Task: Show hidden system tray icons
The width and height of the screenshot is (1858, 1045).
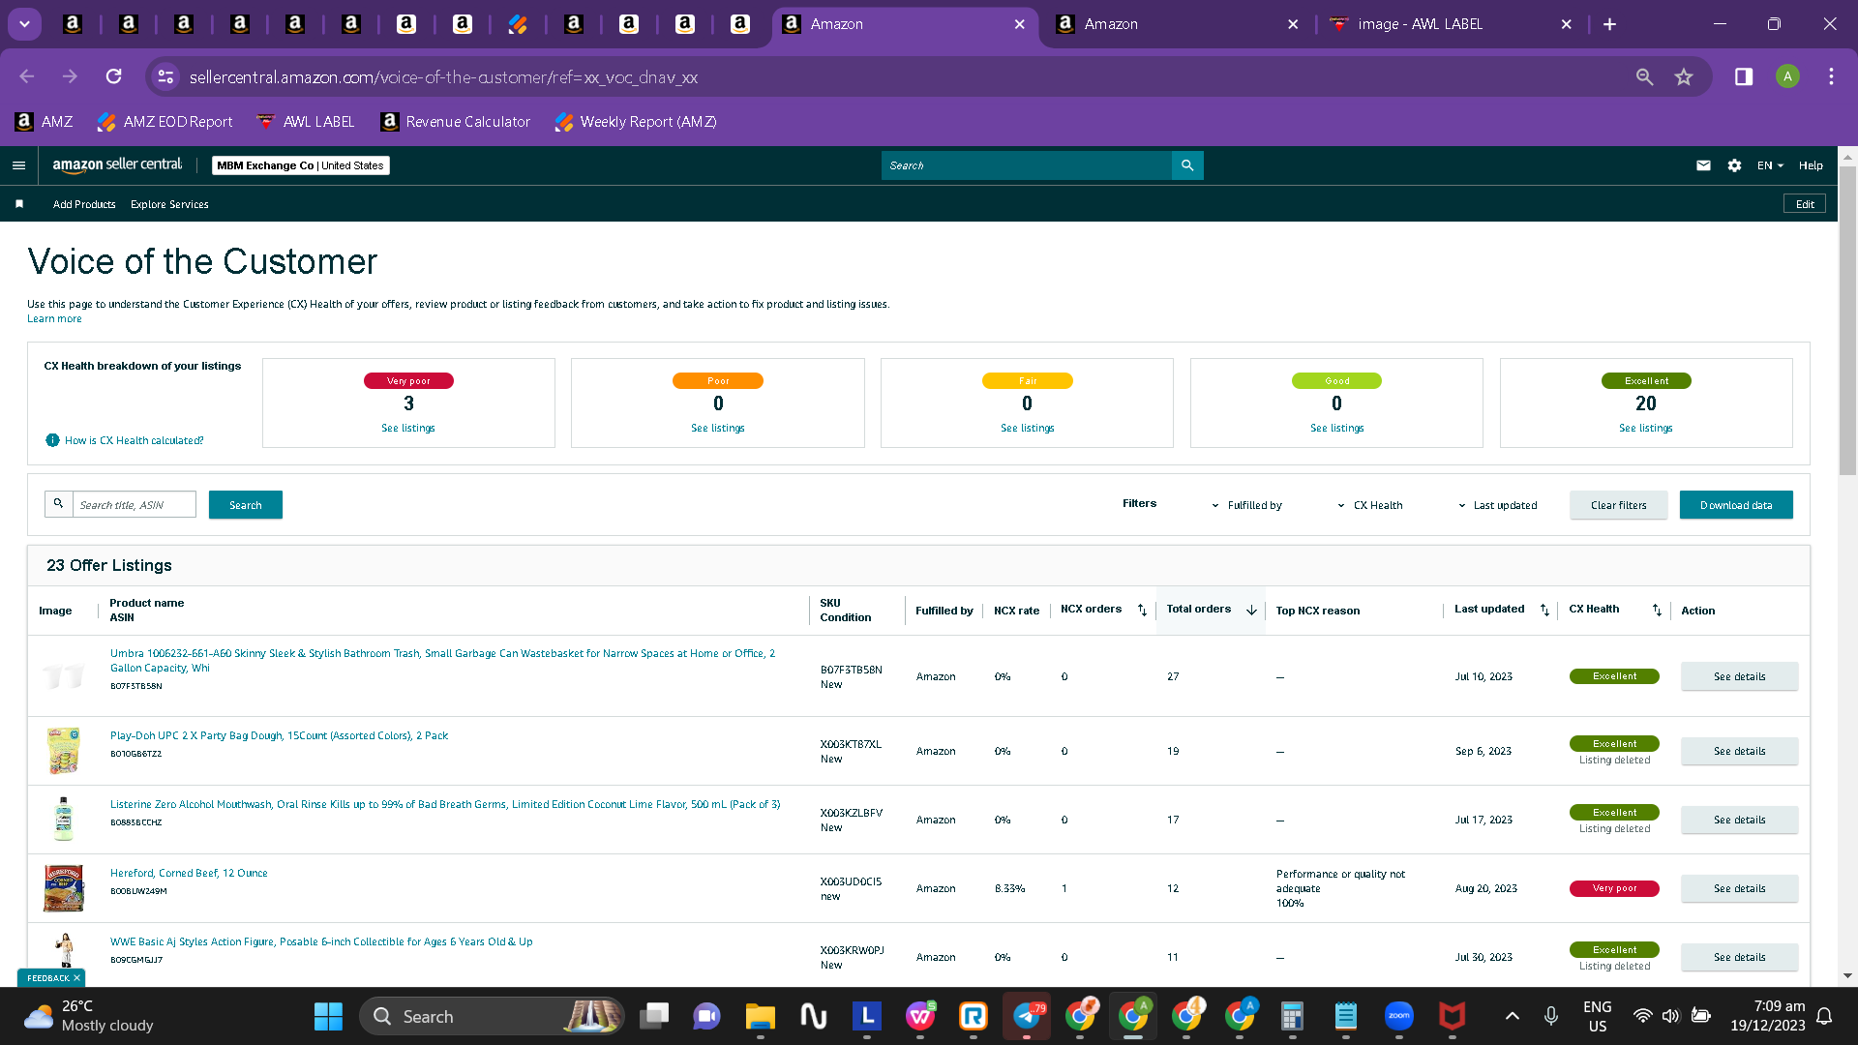Action: 1512,1016
